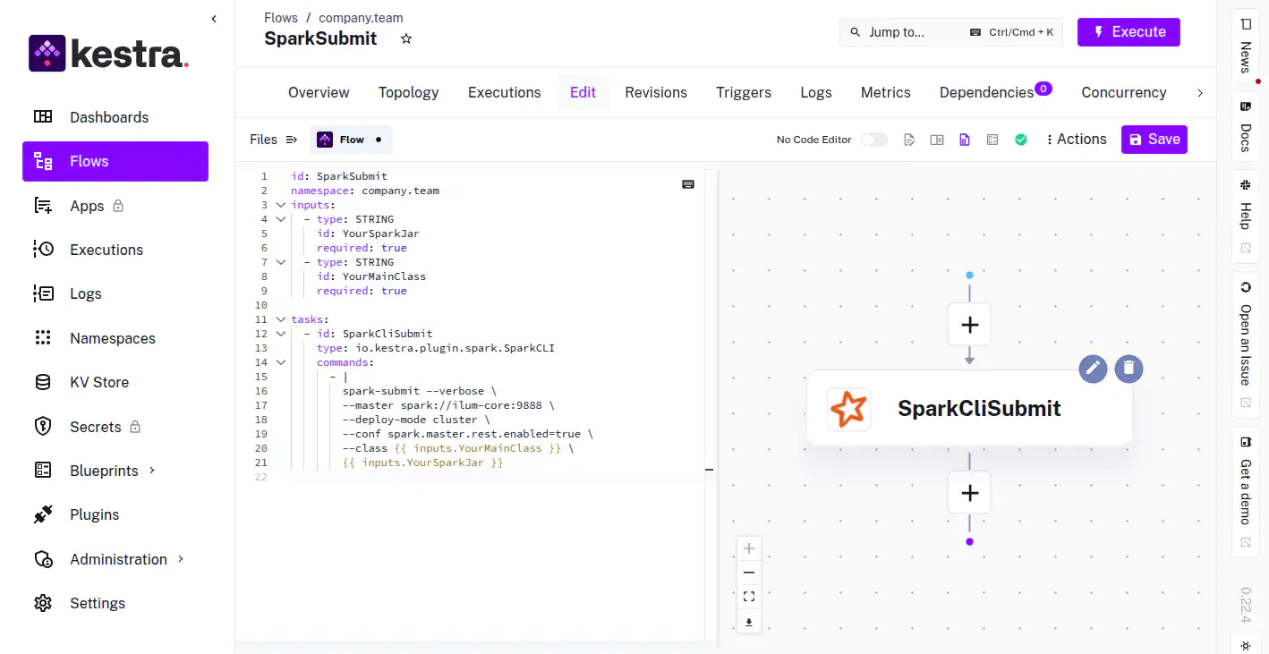Viewport: 1269px width, 654px height.
Task: Click the edit pencil icon on SparkCliSubmit node
Action: (1093, 368)
